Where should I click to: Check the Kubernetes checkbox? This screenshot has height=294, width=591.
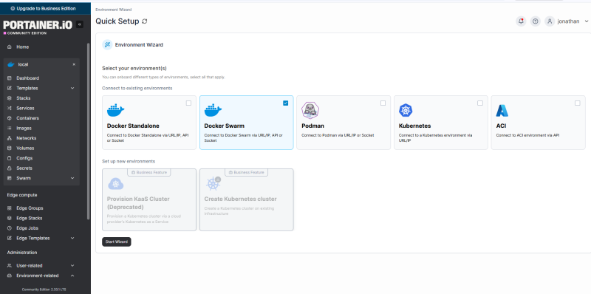click(479, 103)
